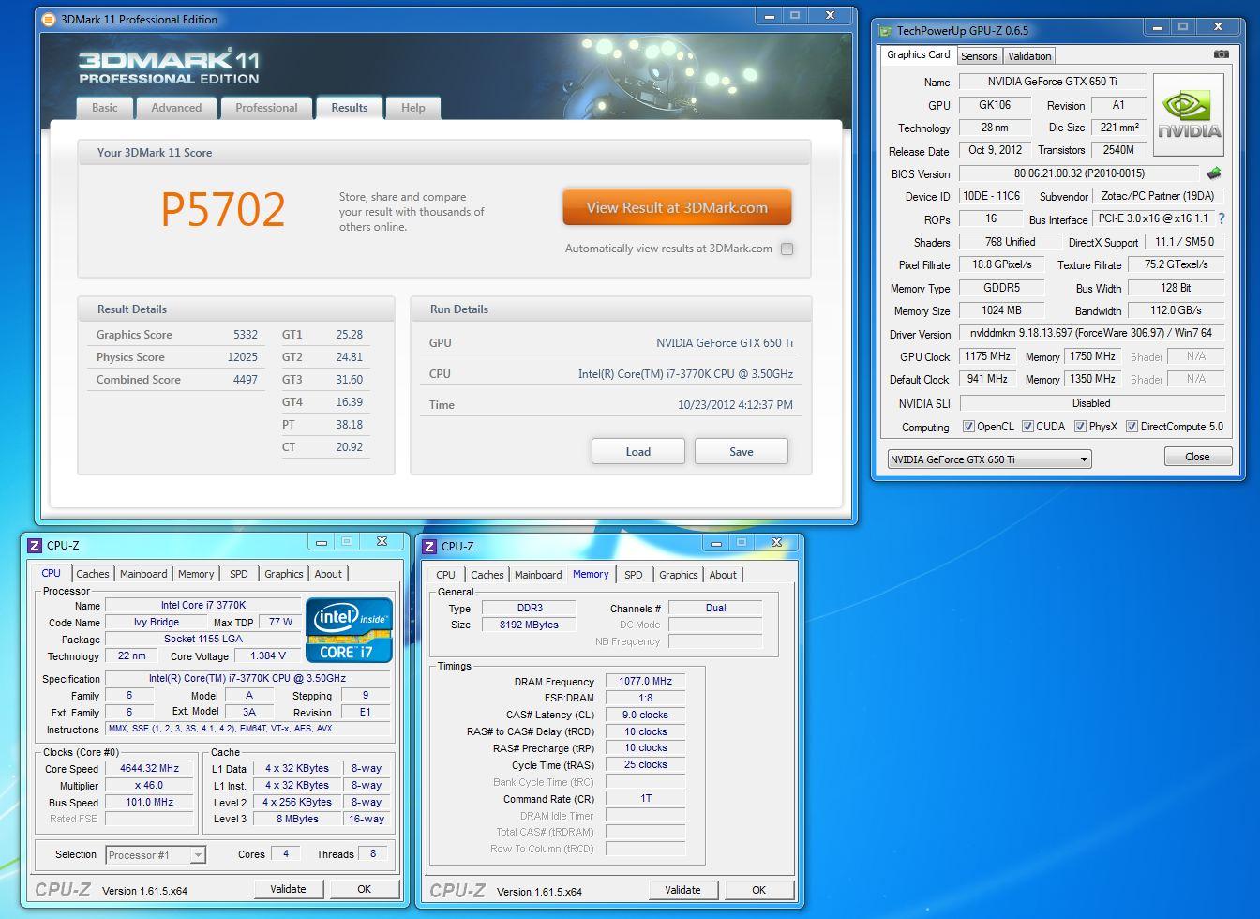This screenshot has height=919, width=1260.
Task: Open SPD tab in left CPU-Z window
Action: tap(239, 574)
